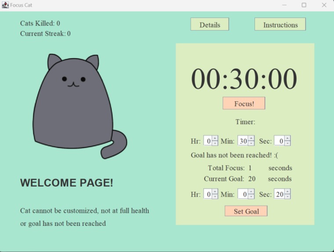
Task: Open the Details page
Action: [210, 24]
